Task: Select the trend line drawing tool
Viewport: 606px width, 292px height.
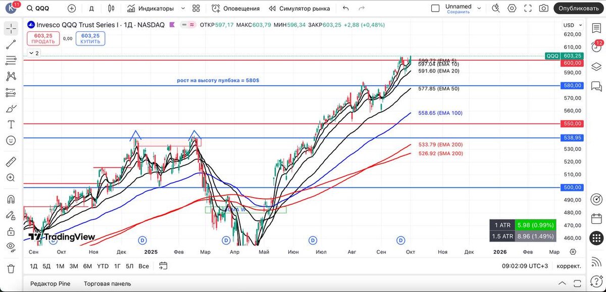Action: click(11, 44)
